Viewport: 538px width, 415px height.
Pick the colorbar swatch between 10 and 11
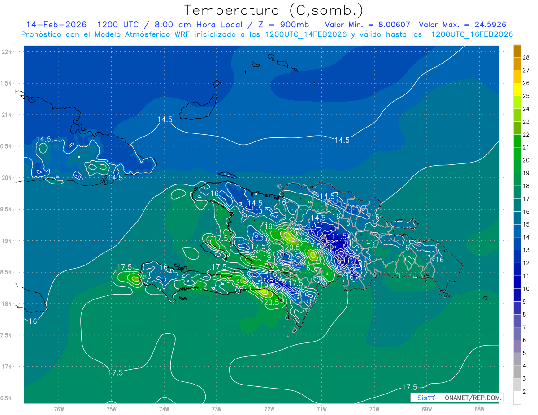tap(517, 282)
